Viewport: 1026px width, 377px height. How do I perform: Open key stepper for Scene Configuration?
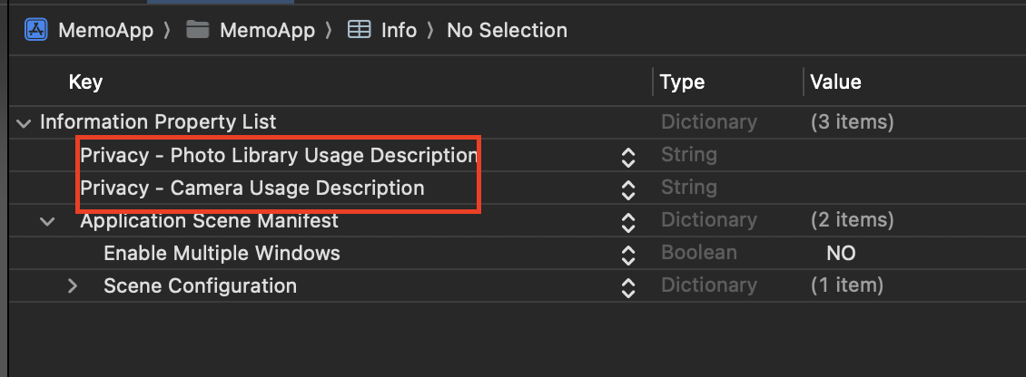[627, 287]
